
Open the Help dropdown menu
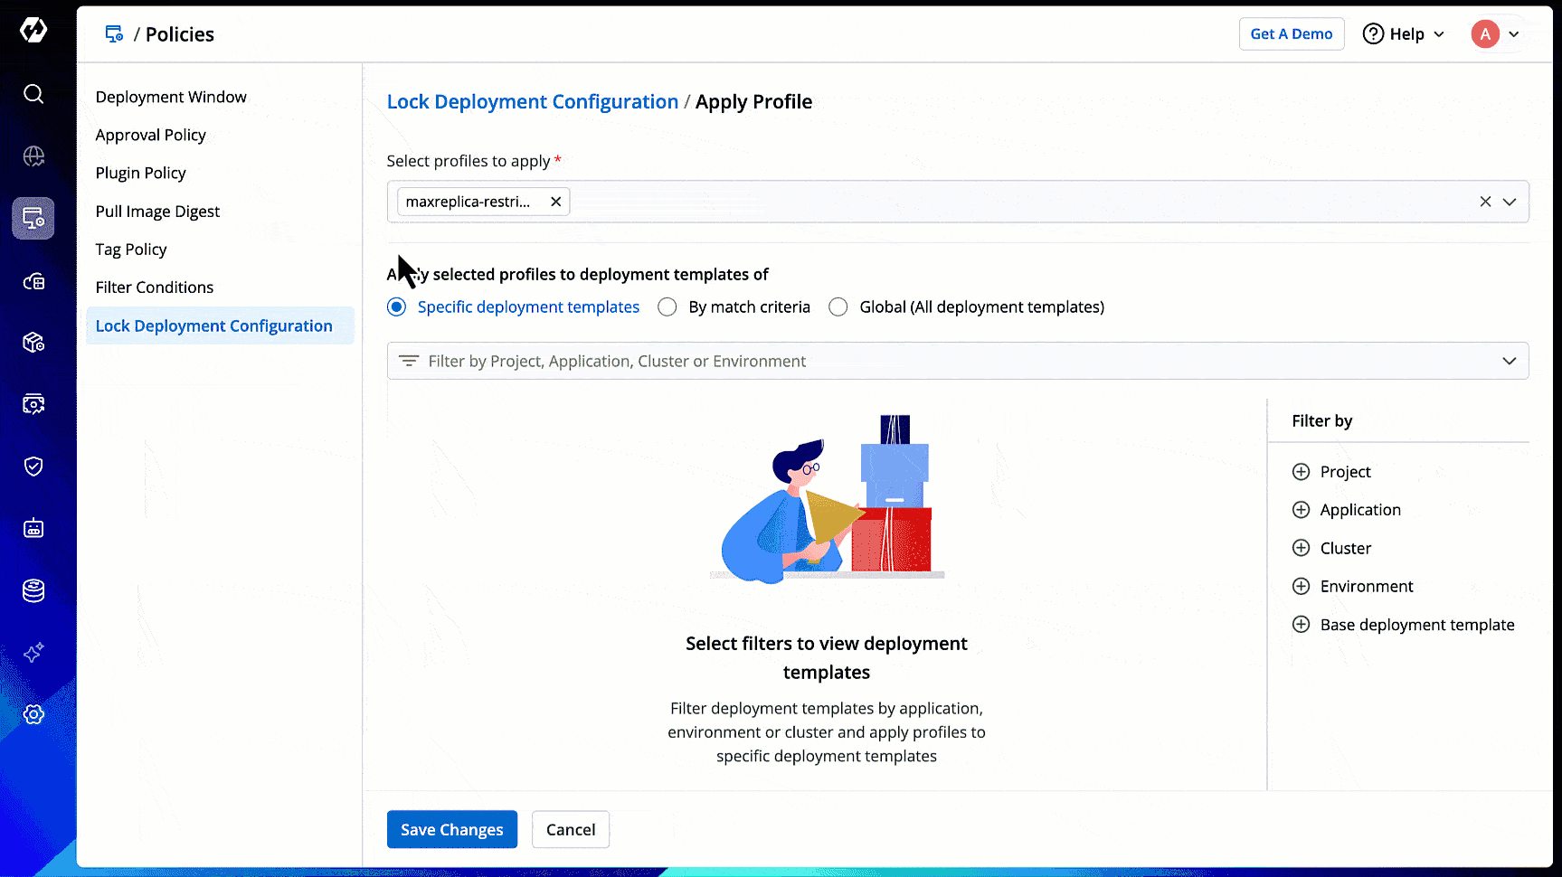pos(1404,34)
